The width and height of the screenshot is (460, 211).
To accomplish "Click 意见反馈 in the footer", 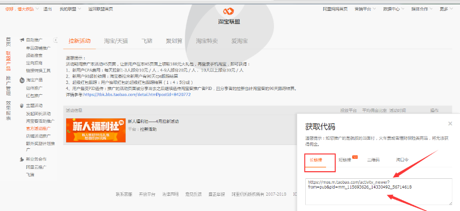I will pos(193,194).
